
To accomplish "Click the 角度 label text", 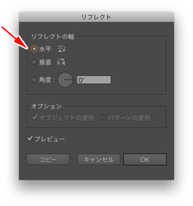I will tap(45, 80).
